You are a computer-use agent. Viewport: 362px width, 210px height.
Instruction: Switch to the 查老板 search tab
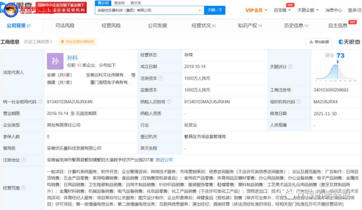click(x=119, y=3)
